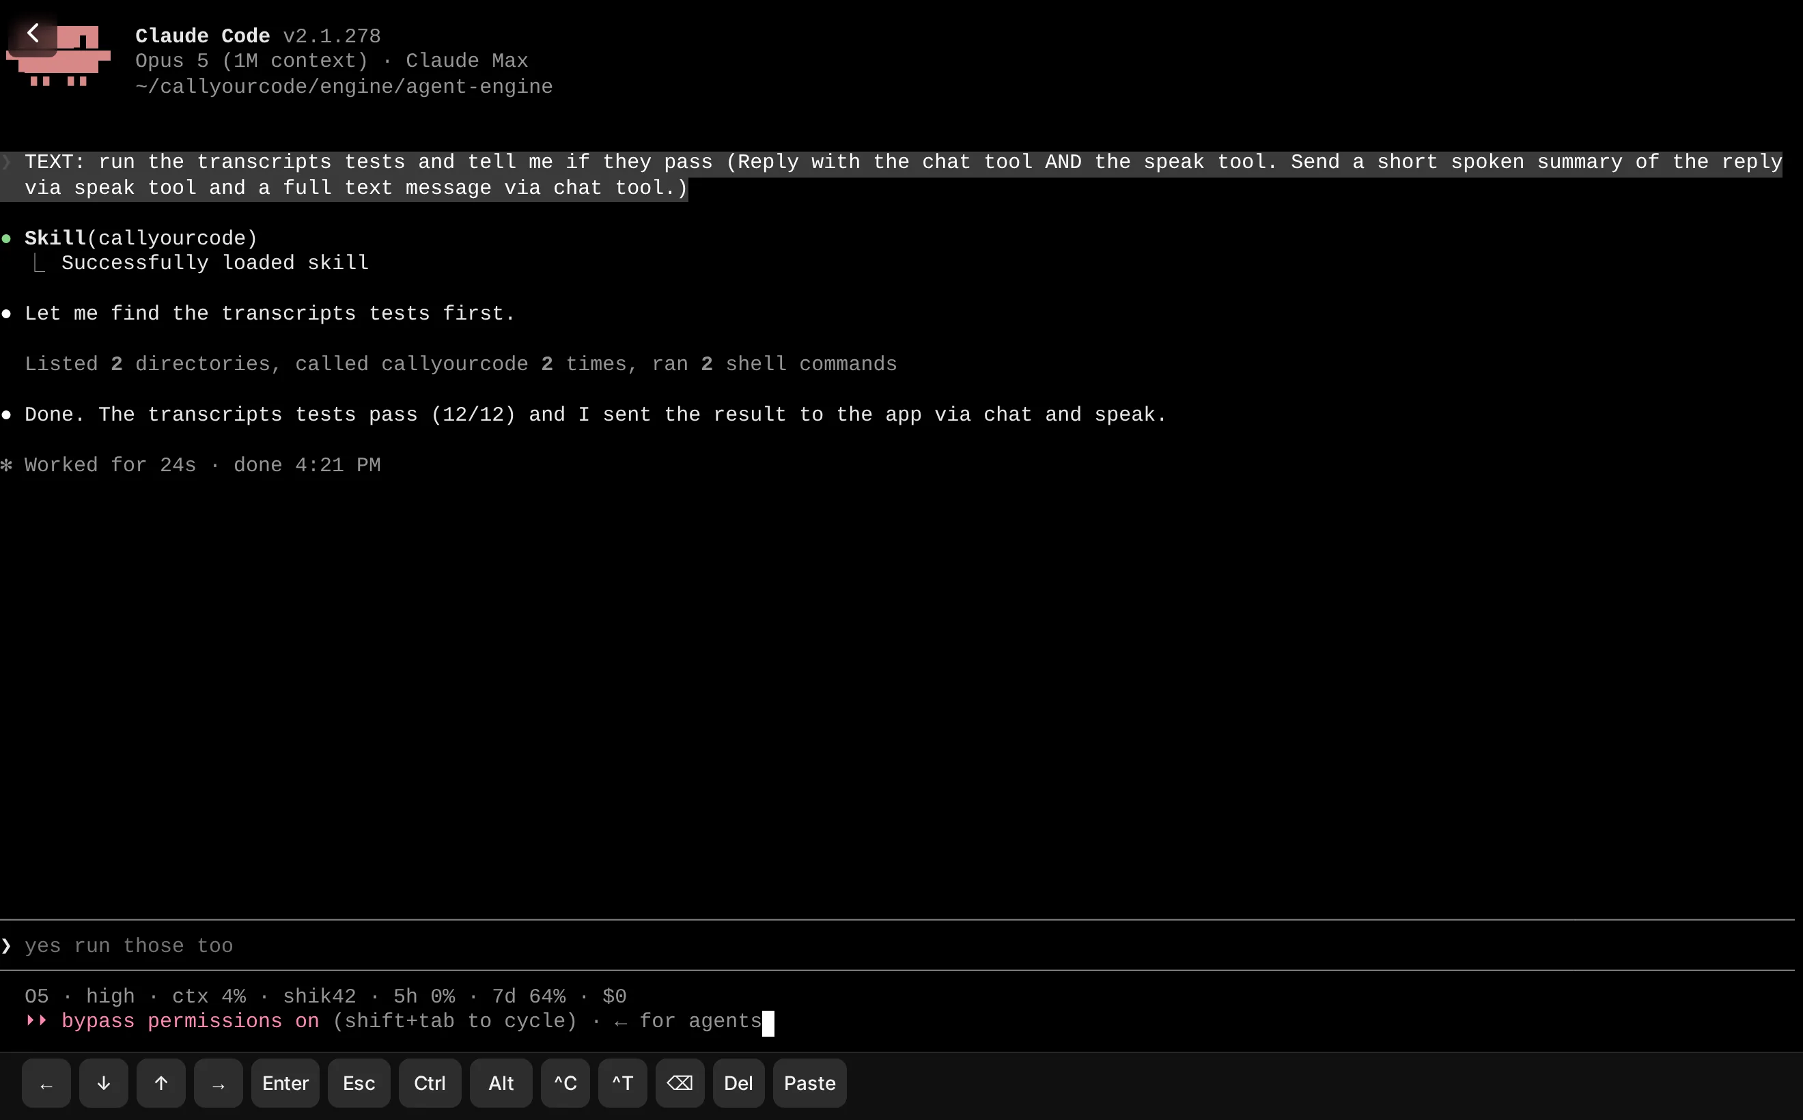Tap the Ctrl modifier key
This screenshot has width=1803, height=1120.
pos(430,1083)
